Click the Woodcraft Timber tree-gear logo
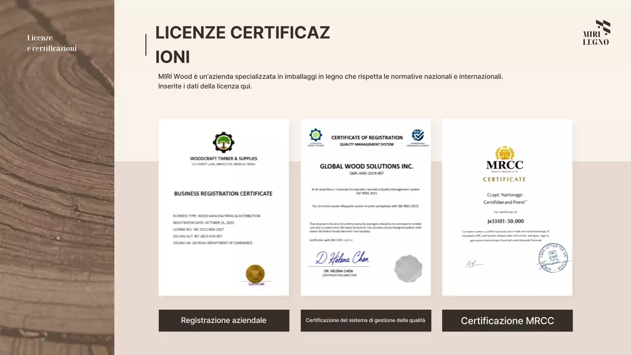631x355 pixels. coord(223,142)
